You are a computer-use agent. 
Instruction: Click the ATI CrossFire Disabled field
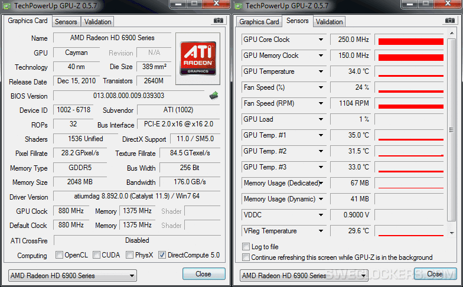pos(137,240)
